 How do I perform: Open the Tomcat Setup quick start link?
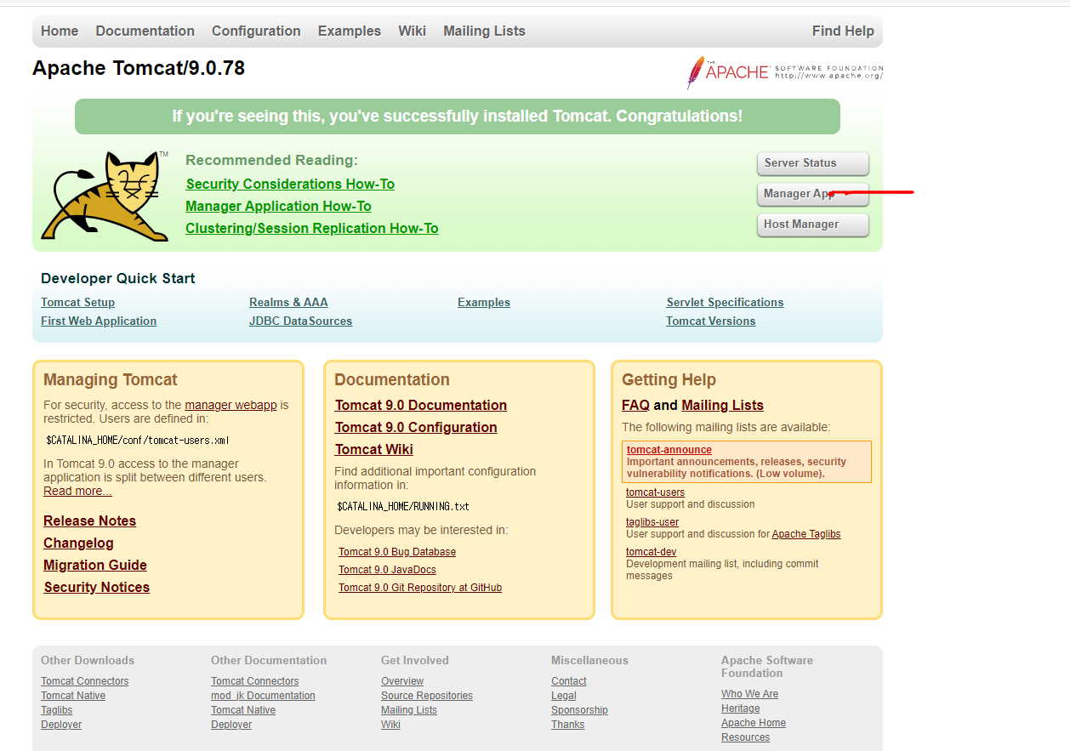77,302
